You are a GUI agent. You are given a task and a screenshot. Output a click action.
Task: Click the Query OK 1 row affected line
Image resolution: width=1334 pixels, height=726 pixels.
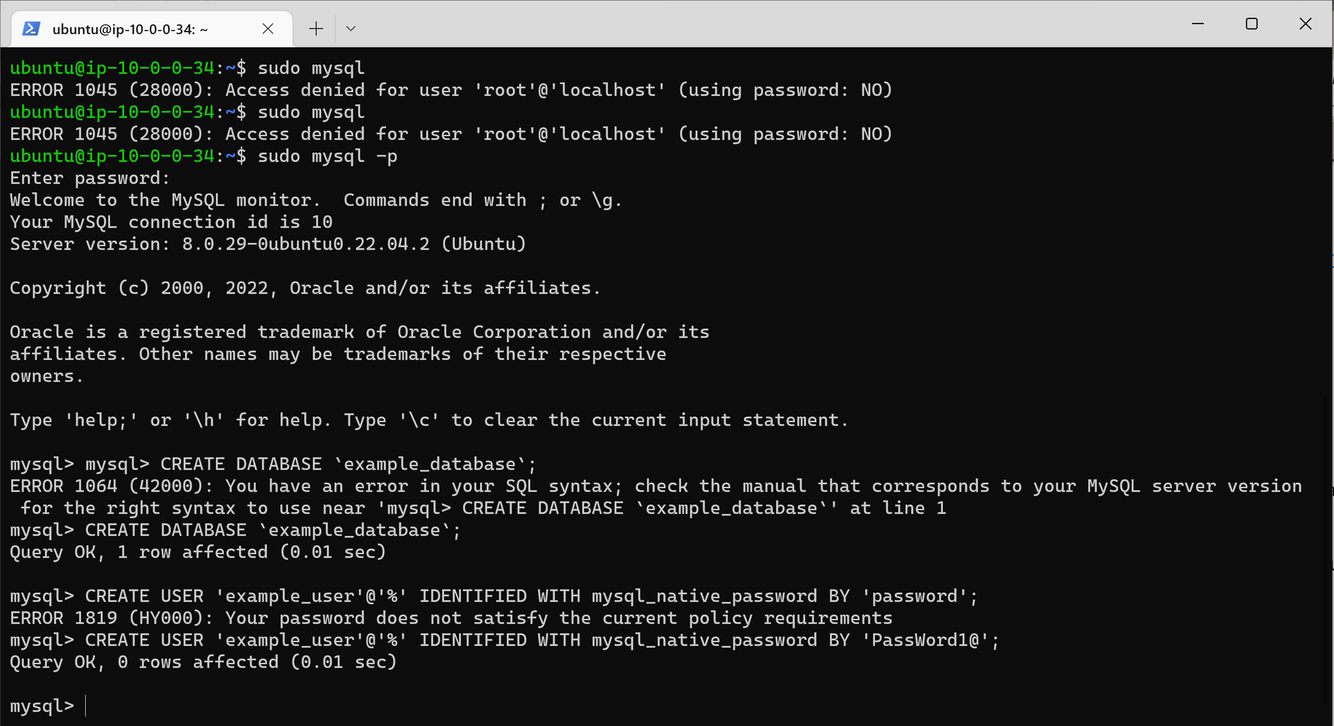[x=197, y=551]
